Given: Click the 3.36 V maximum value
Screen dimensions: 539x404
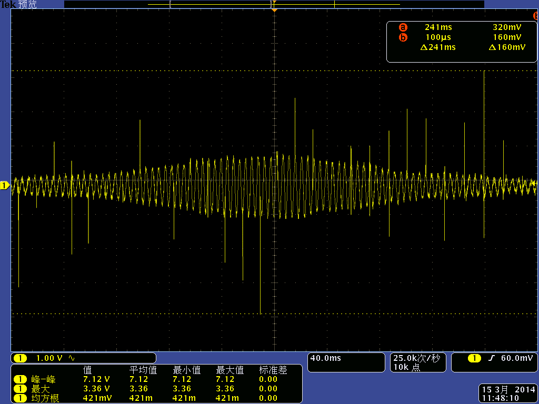Looking at the screenshot, I should (96, 389).
